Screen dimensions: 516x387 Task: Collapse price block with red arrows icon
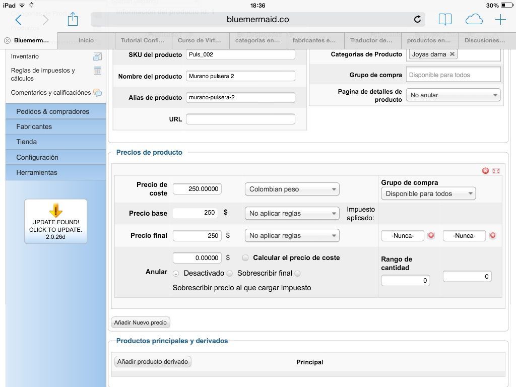coord(496,171)
